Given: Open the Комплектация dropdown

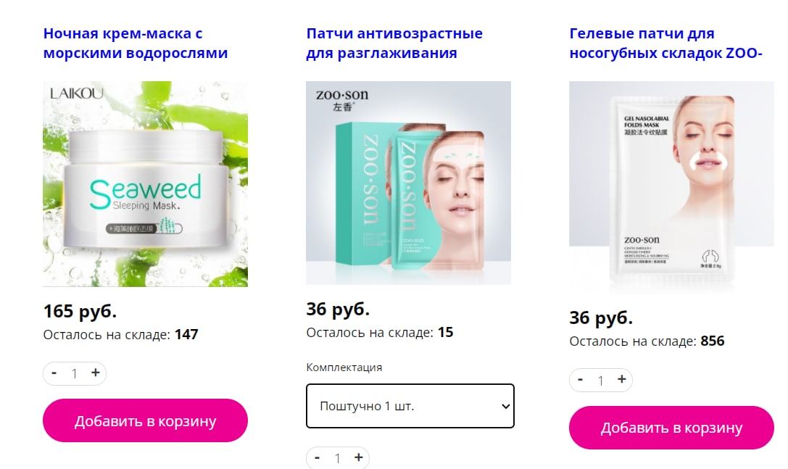Looking at the screenshot, I should [x=410, y=406].
